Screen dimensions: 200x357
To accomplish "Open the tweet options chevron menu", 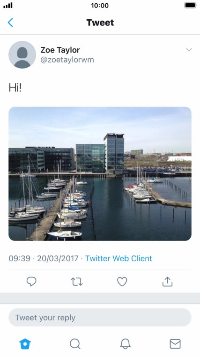I will pyautogui.click(x=189, y=50).
